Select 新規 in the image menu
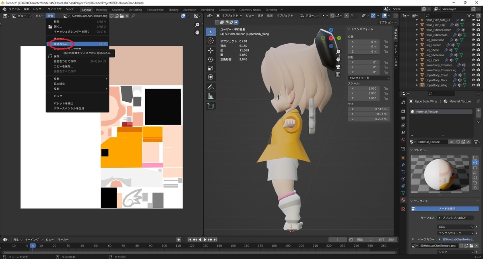The width and height of the screenshot is (483, 259). (78, 21)
